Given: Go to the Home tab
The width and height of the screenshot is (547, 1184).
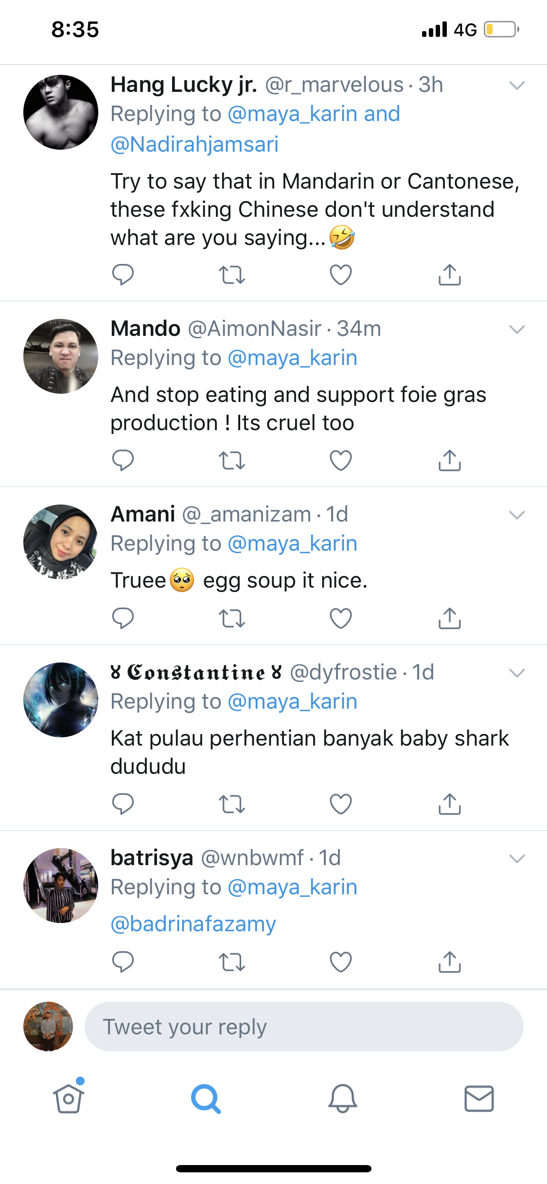Looking at the screenshot, I should [69, 1098].
